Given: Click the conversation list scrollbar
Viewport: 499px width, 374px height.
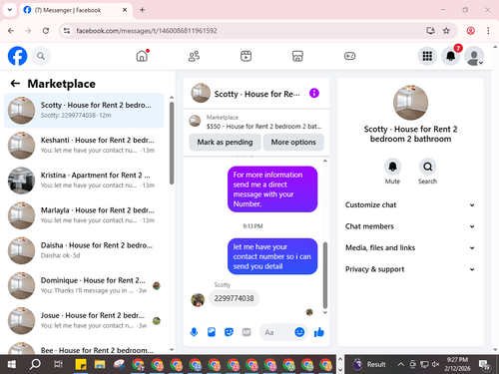Looking at the screenshot, I should coord(172,144).
